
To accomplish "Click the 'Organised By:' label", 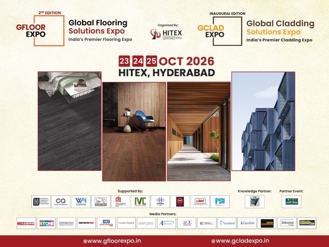I will [x=168, y=25].
